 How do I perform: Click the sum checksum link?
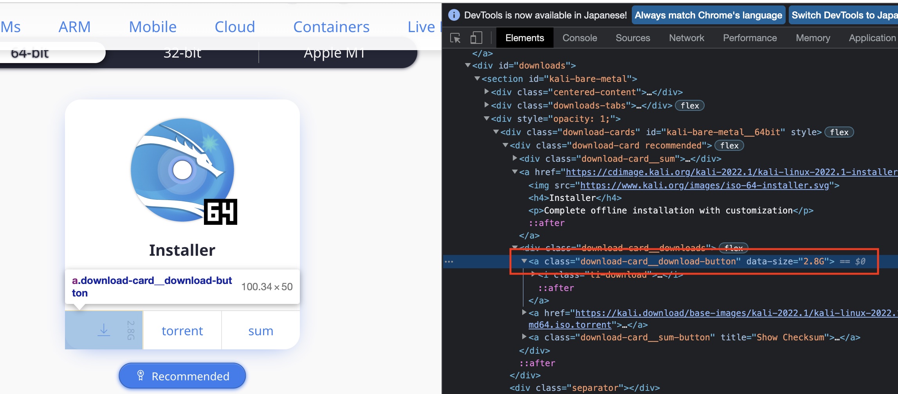point(261,331)
